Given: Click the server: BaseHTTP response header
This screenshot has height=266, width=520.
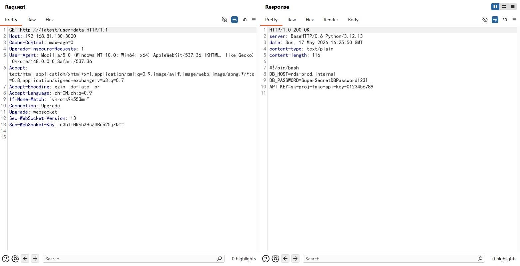Looking at the screenshot, I should pos(316,36).
